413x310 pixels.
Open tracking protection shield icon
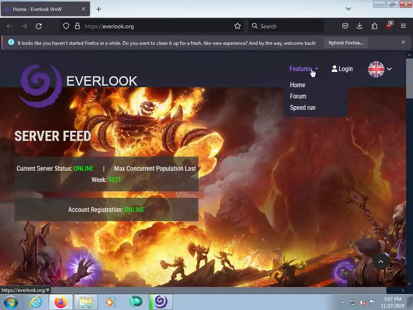tap(66, 26)
